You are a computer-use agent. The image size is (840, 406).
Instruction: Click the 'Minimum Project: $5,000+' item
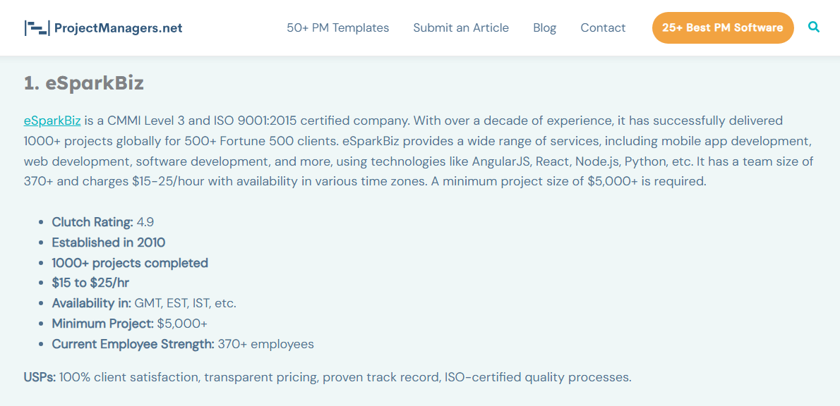pos(130,324)
